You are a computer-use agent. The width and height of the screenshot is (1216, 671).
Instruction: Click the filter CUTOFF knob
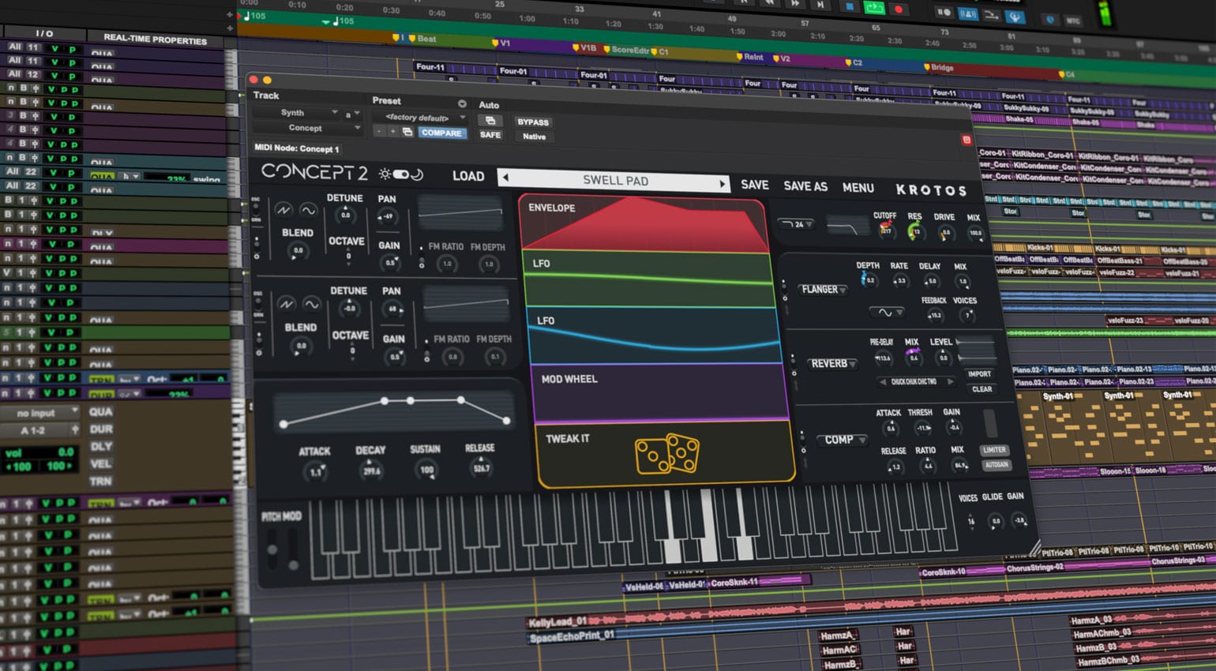[x=885, y=230]
